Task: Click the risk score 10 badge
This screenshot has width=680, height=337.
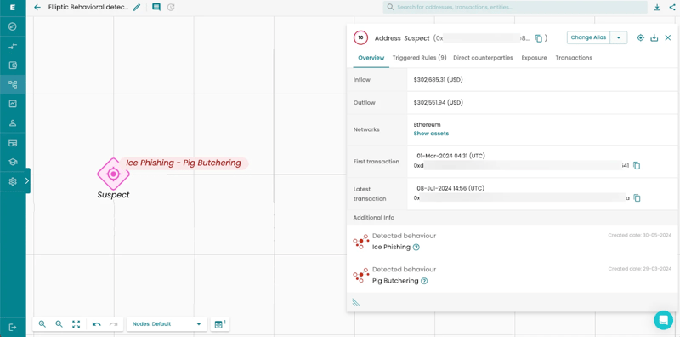Action: pyautogui.click(x=360, y=37)
